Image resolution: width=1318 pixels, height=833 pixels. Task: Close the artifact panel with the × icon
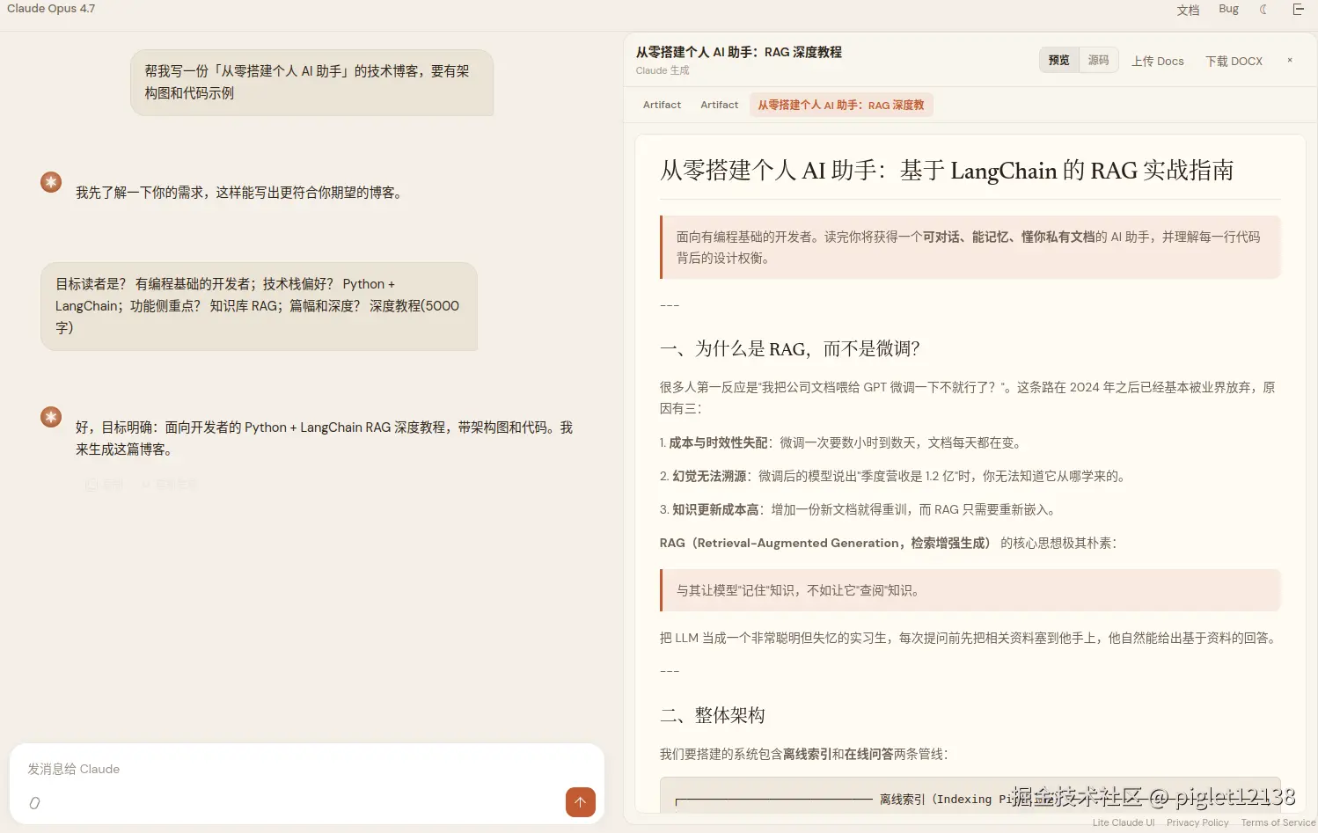tap(1290, 61)
